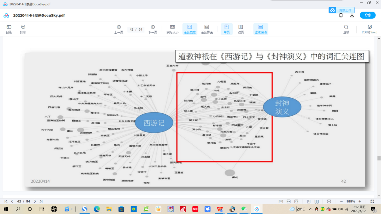
Task: Click the download icon beside 分享
Action: tap(352, 15)
